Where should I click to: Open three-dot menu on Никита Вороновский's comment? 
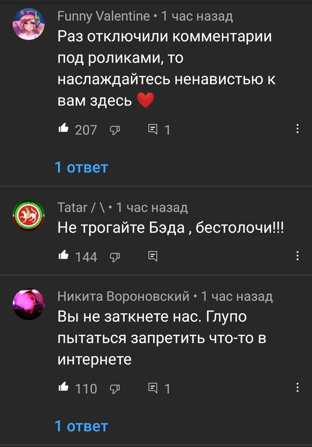point(297,388)
